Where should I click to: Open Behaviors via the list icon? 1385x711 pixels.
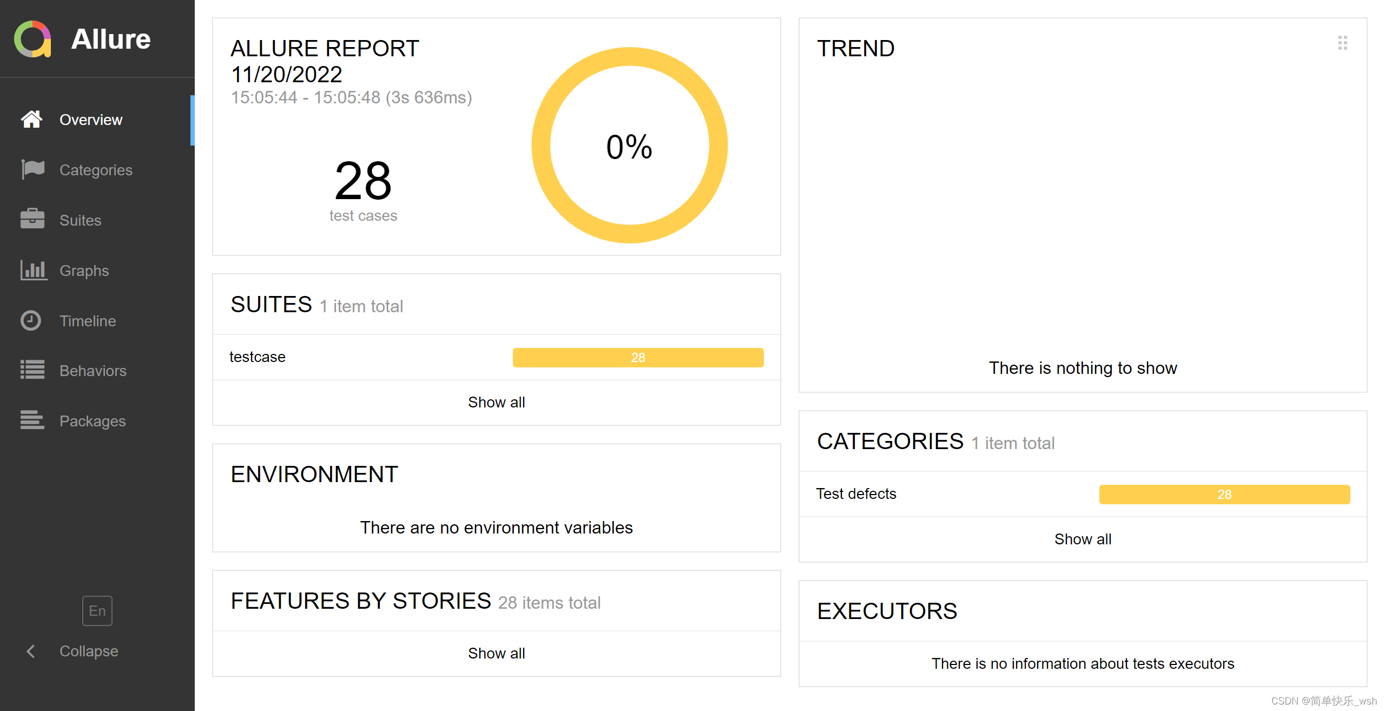click(32, 370)
